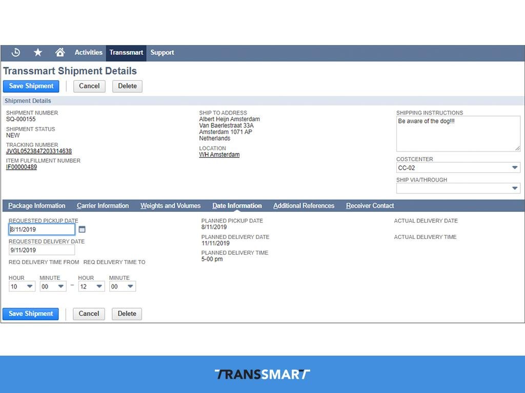The height and width of the screenshot is (393, 525).
Task: Switch to the Additional References tab
Action: 304,206
